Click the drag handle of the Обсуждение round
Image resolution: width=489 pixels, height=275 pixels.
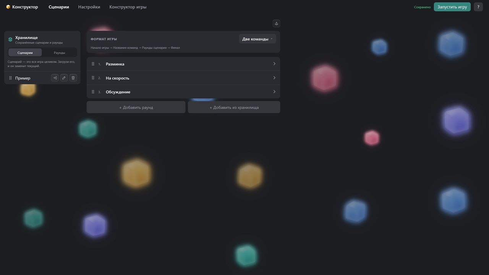point(93,92)
